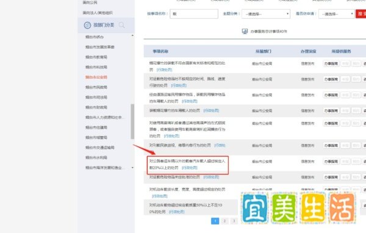Open item 烟花爆竹的装载不符合国家有关标准

pos(187,66)
